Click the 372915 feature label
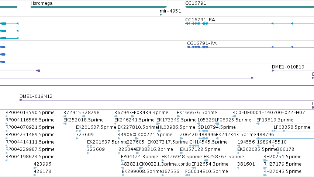This screenshot has height=177, width=314. (72, 113)
